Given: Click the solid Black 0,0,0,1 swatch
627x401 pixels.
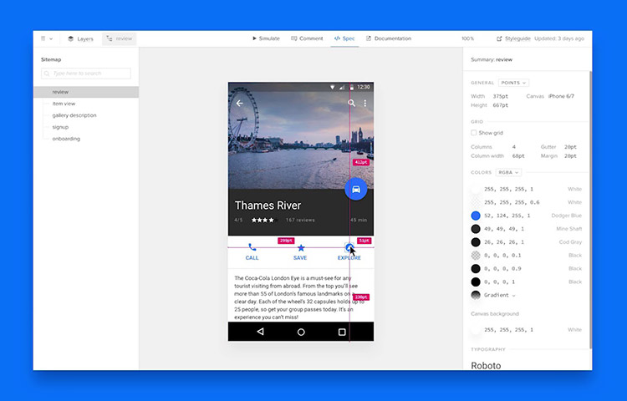Looking at the screenshot, I should pos(476,282).
